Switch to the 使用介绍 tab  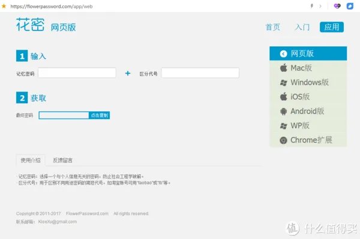pyautogui.click(x=31, y=160)
